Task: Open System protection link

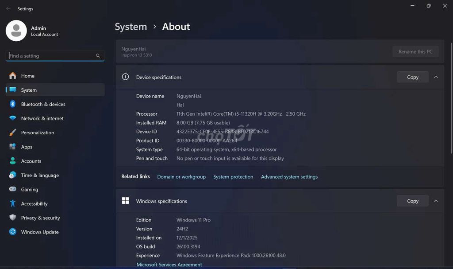Action: 233,177
